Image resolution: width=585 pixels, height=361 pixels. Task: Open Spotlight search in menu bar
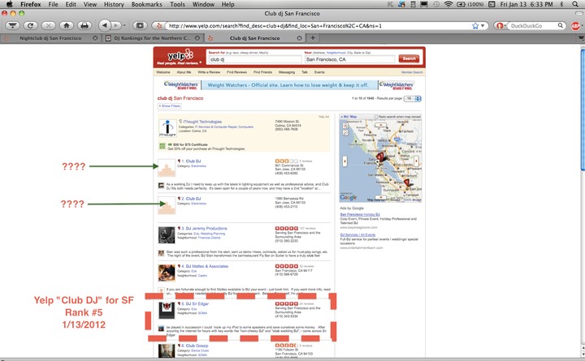tap(576, 5)
